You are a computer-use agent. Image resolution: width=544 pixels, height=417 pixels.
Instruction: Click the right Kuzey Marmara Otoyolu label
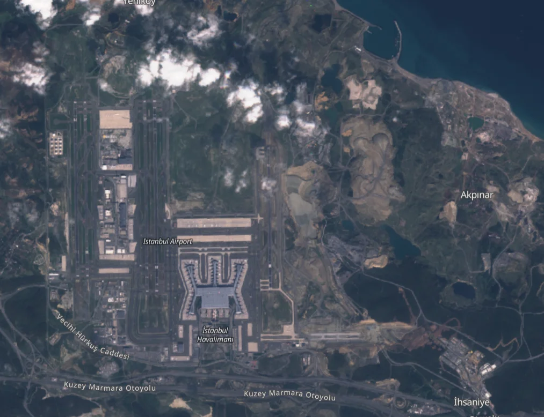click(x=289, y=396)
